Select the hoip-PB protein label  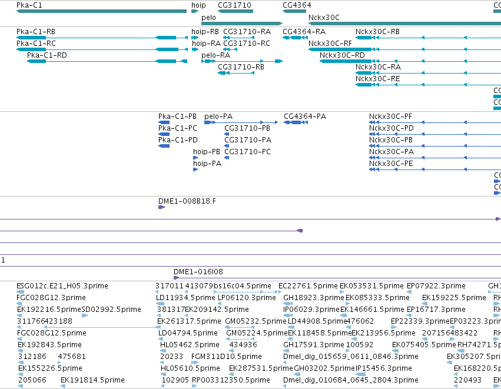207,152
